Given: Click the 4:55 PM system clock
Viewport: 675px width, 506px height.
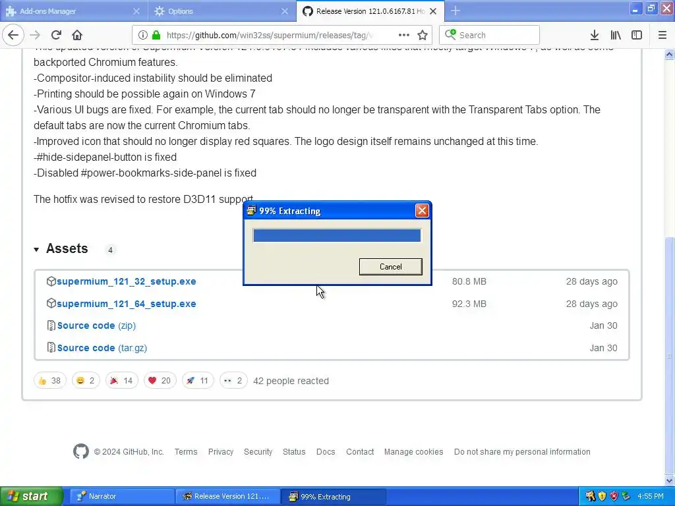Looking at the screenshot, I should pyautogui.click(x=651, y=496).
